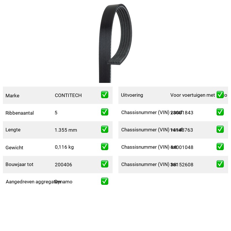This screenshot has width=231, height=231.
Task: Select the Ribbenaantal label
Action: pyautogui.click(x=20, y=113)
